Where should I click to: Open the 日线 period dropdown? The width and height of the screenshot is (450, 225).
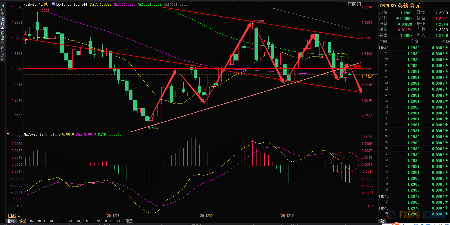click(14, 216)
